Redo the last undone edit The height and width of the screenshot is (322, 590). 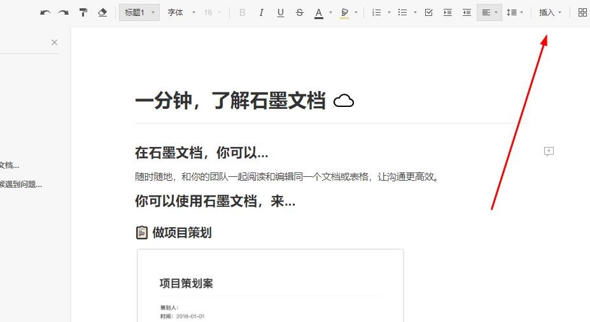[x=64, y=13]
